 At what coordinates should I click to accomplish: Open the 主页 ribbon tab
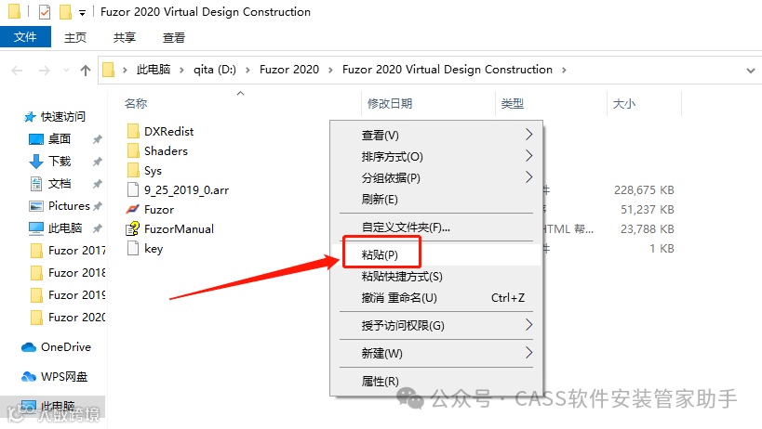click(75, 37)
